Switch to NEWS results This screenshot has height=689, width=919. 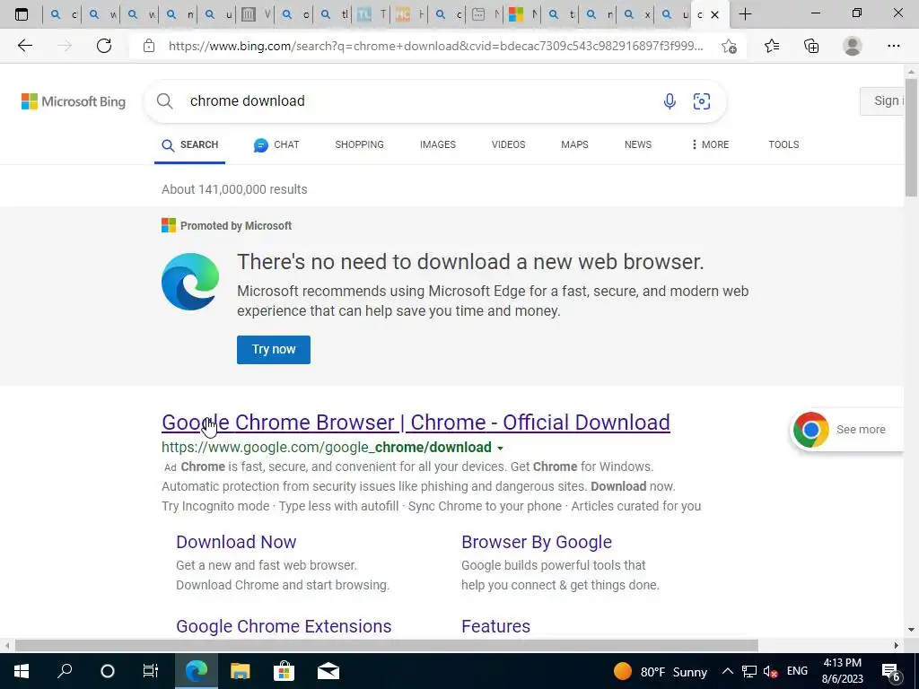pyautogui.click(x=638, y=144)
